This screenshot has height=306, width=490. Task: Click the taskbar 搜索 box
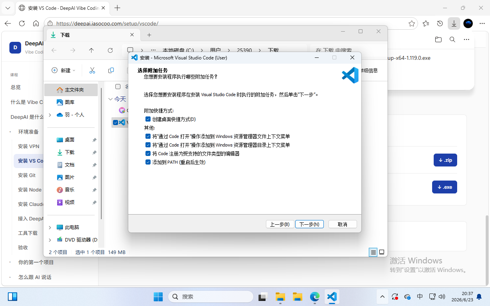(x=210, y=297)
